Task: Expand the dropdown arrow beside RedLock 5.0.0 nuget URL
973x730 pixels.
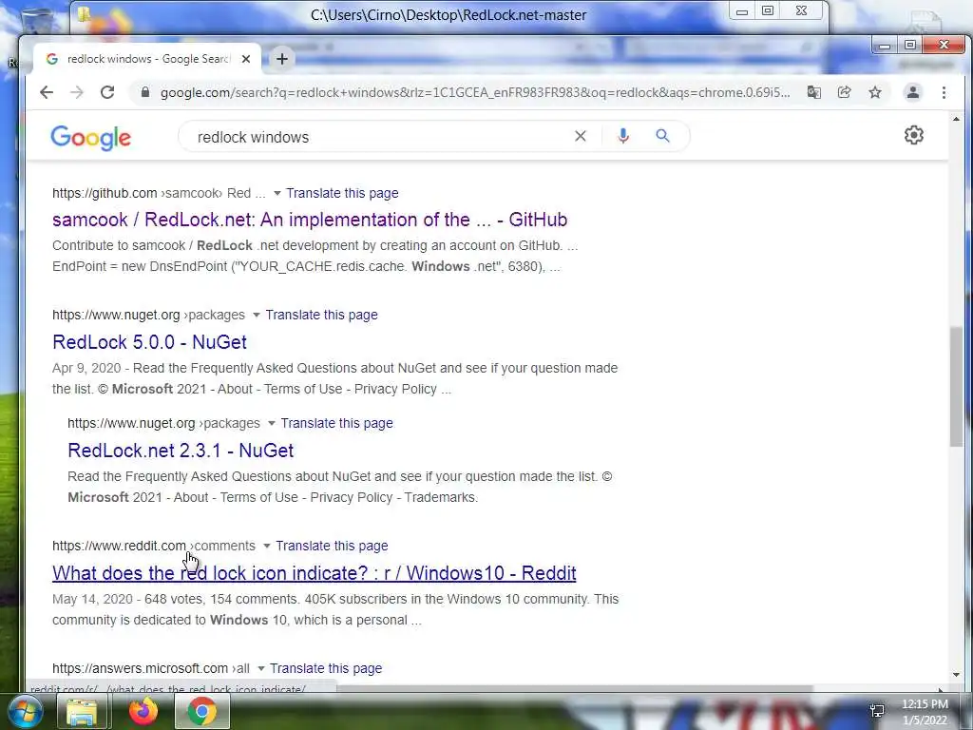Action: 257,316
